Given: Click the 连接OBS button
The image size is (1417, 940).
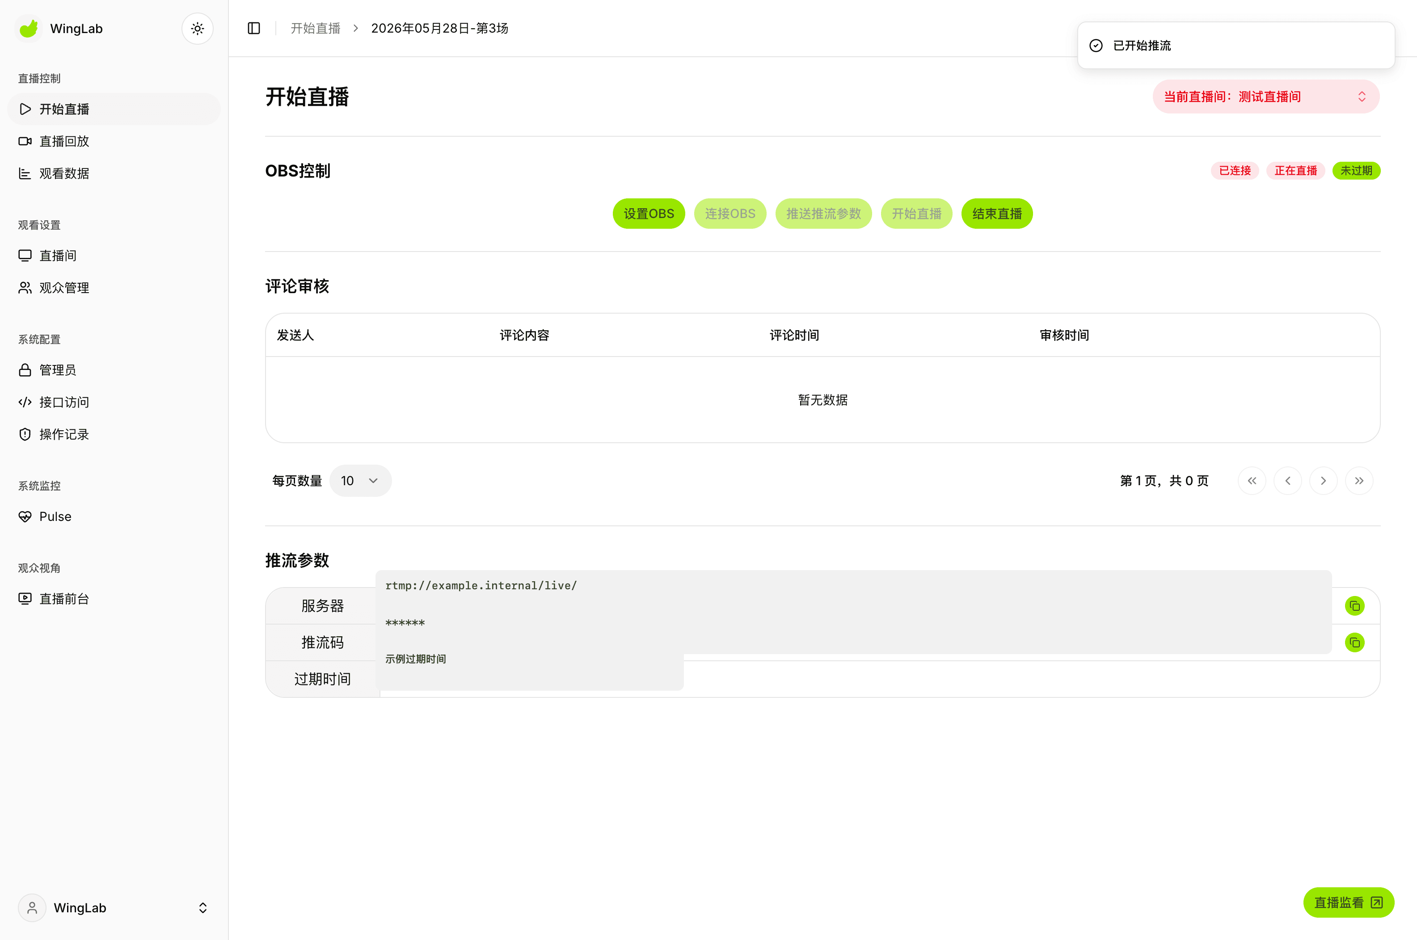Looking at the screenshot, I should click(x=730, y=214).
